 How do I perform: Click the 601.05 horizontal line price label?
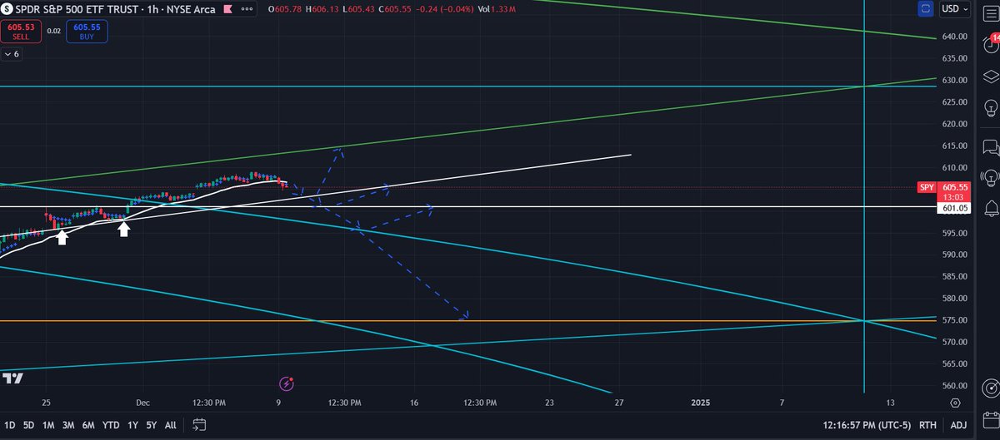coord(953,210)
